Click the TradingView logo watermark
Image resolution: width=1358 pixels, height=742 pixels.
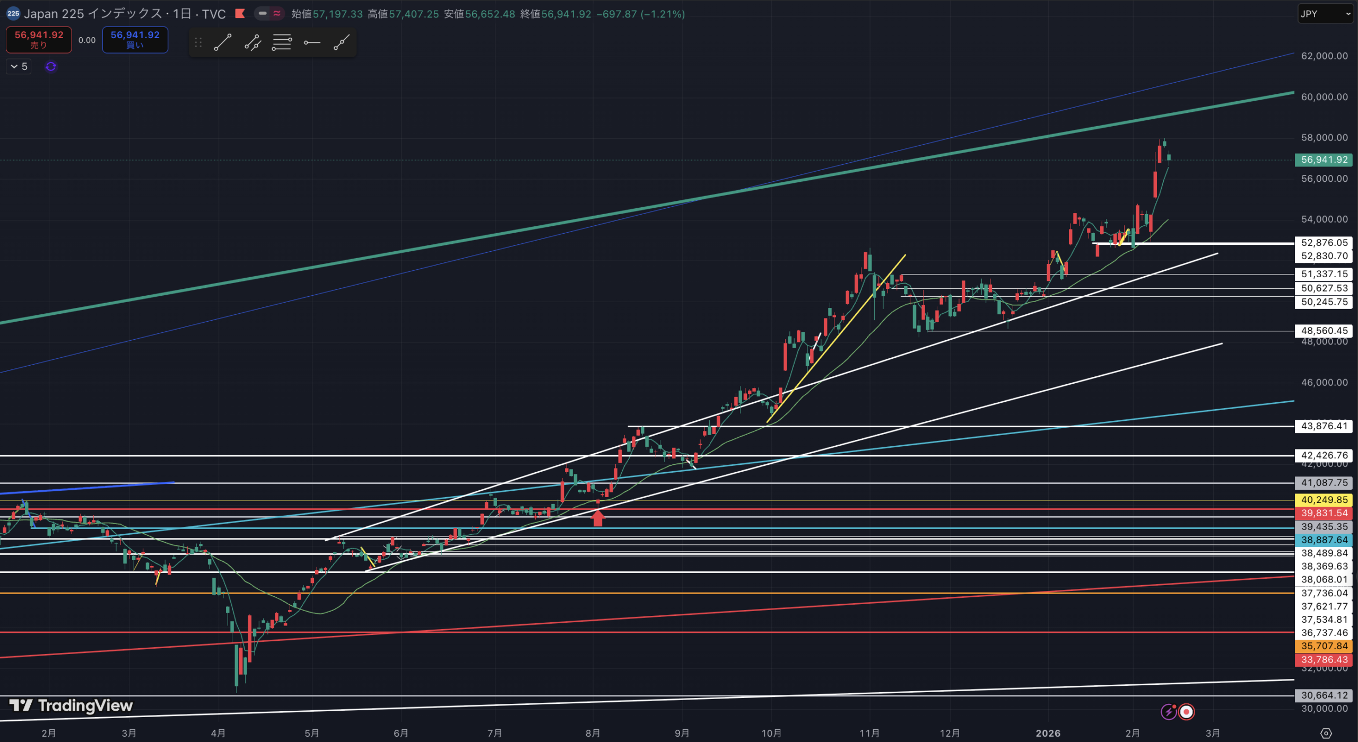point(71,705)
